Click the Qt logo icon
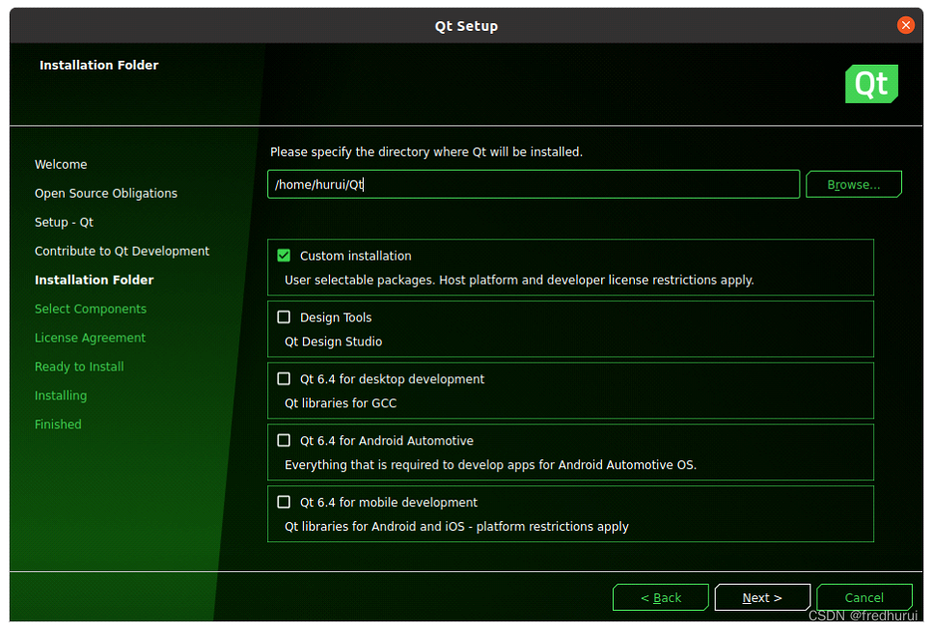The height and width of the screenshot is (631, 933). pos(871,84)
